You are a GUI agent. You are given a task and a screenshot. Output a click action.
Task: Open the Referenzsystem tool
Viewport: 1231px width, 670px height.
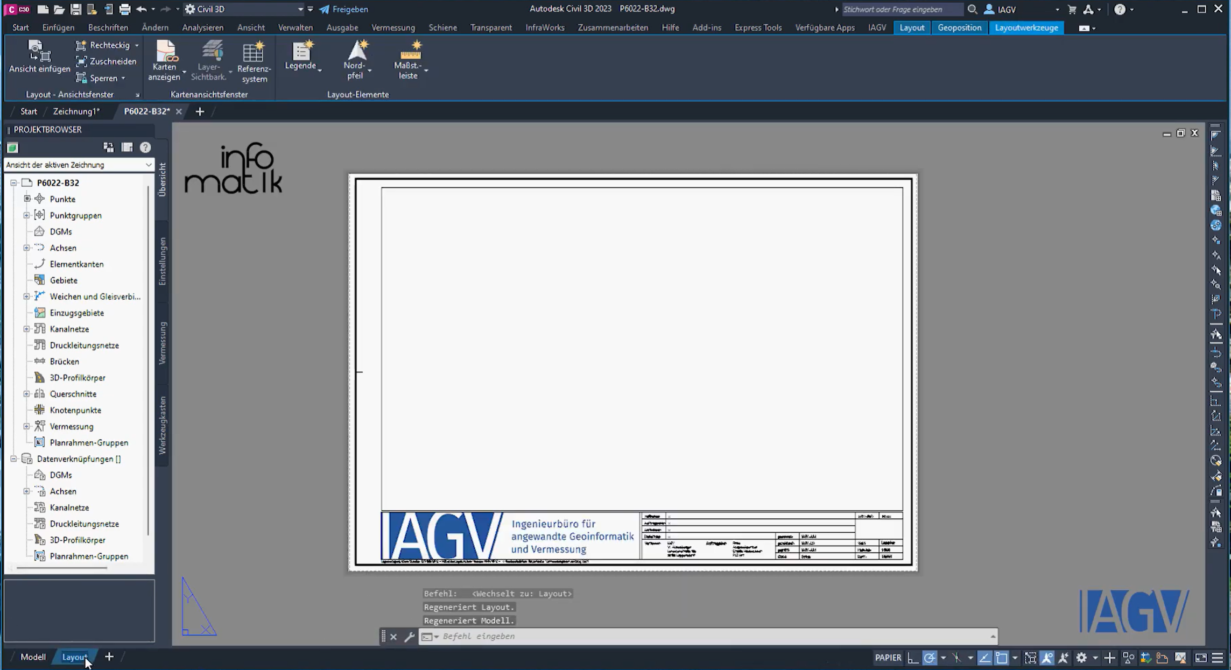click(x=254, y=53)
